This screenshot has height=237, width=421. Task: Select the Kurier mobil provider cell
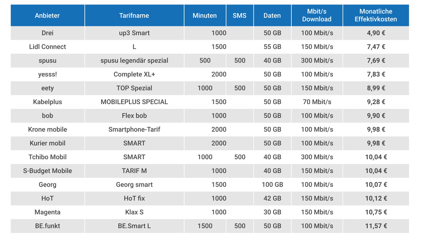coord(47,143)
